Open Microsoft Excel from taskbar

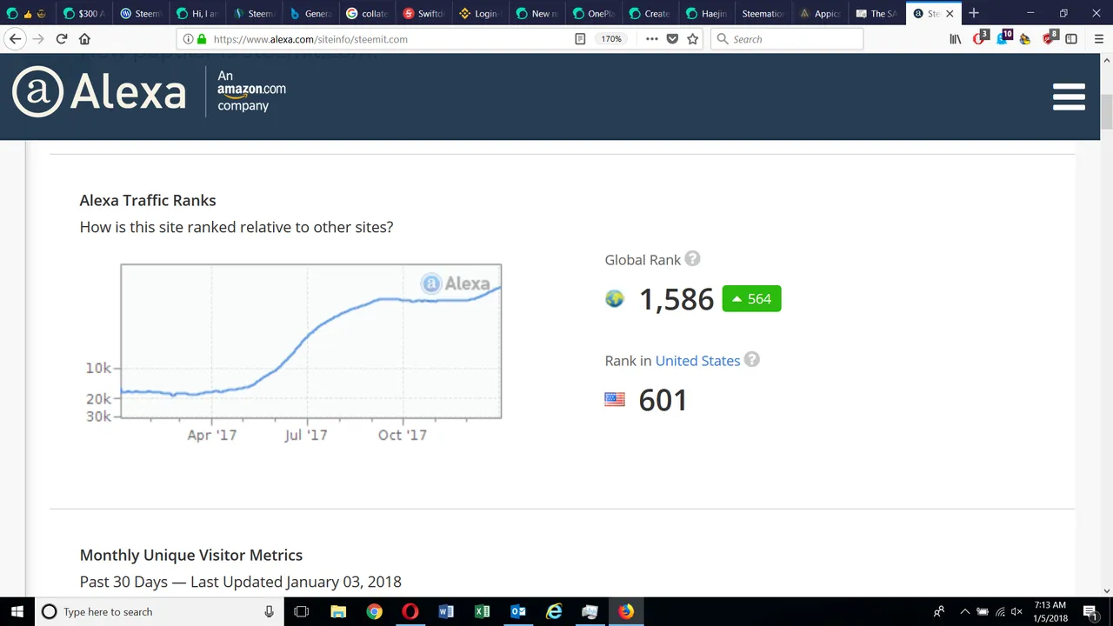coord(482,611)
